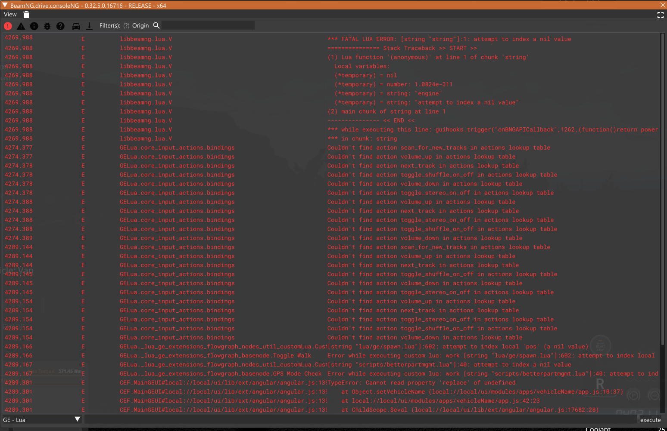This screenshot has height=431, width=667.
Task: Toggle the error level filter
Action: (x=8, y=26)
